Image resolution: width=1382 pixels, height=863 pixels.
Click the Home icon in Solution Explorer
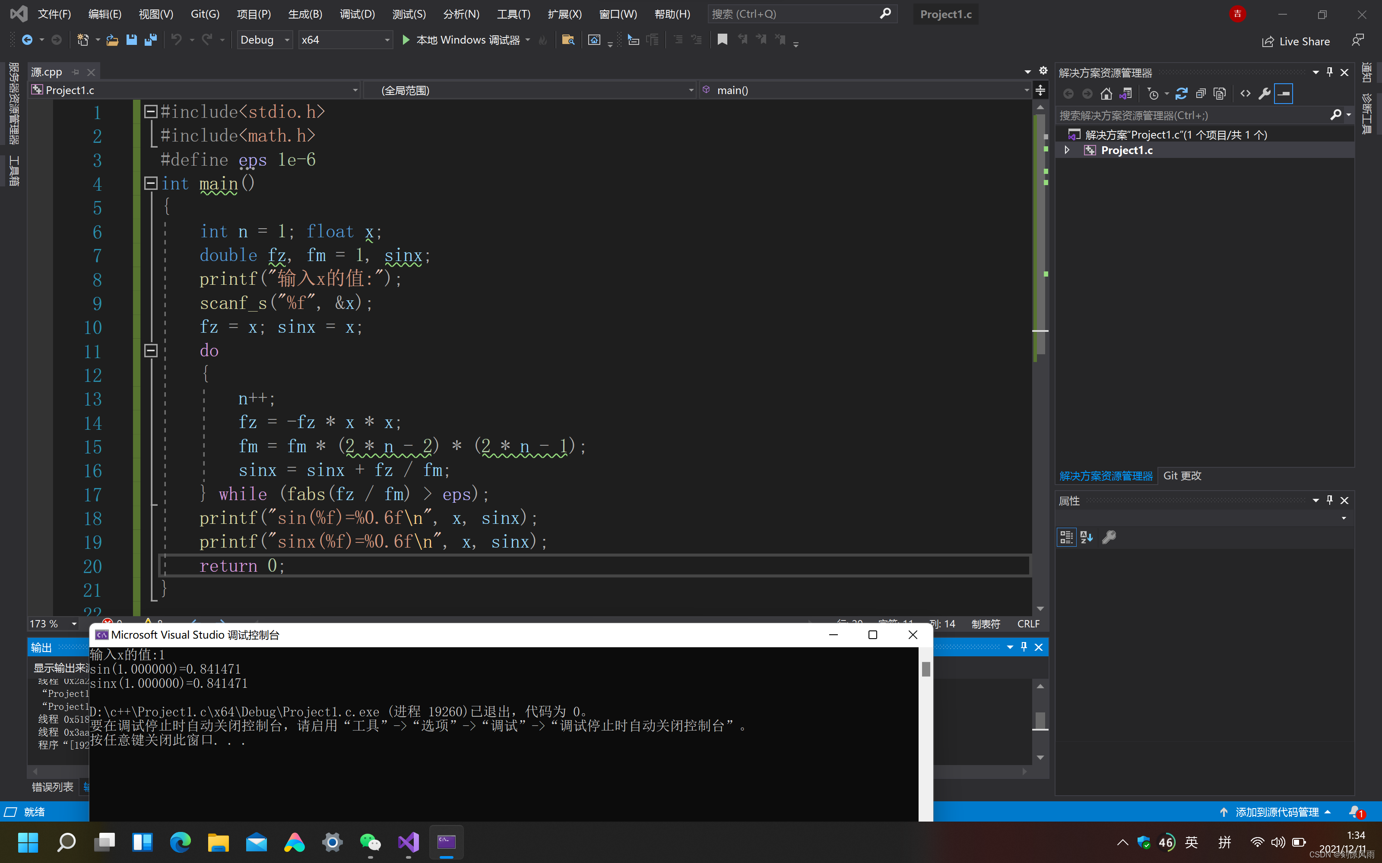pyautogui.click(x=1106, y=94)
